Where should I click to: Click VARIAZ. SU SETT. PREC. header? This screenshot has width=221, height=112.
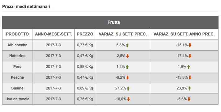[123, 34]
